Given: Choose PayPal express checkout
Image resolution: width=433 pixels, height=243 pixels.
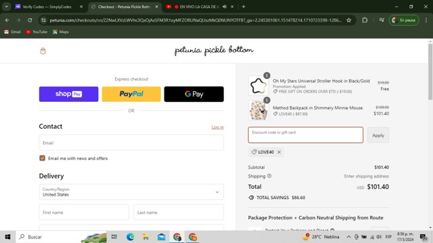Looking at the screenshot, I should point(131,94).
